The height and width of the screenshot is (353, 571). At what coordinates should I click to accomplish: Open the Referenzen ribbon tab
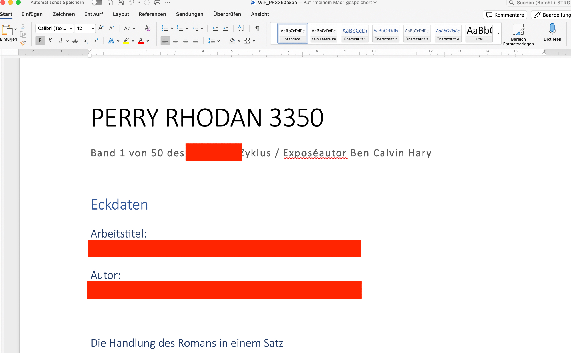[152, 14]
